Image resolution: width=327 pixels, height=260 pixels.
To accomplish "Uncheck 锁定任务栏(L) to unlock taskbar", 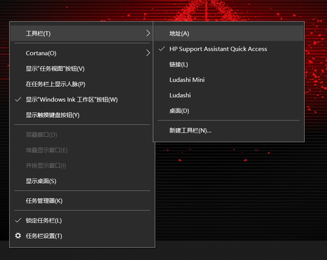I will point(44,221).
